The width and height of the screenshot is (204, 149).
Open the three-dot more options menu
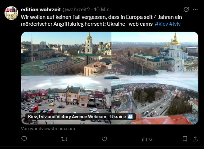195,9
